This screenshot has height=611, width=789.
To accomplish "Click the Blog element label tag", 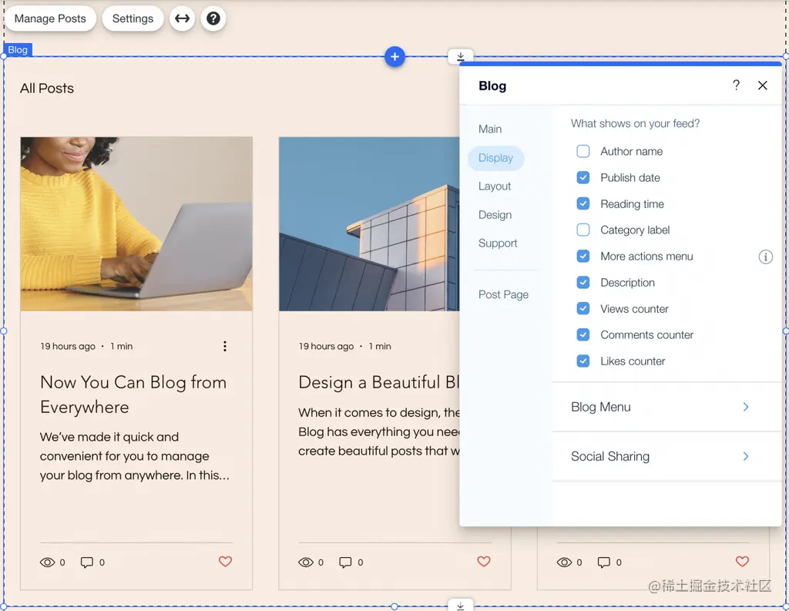I will 18,50.
